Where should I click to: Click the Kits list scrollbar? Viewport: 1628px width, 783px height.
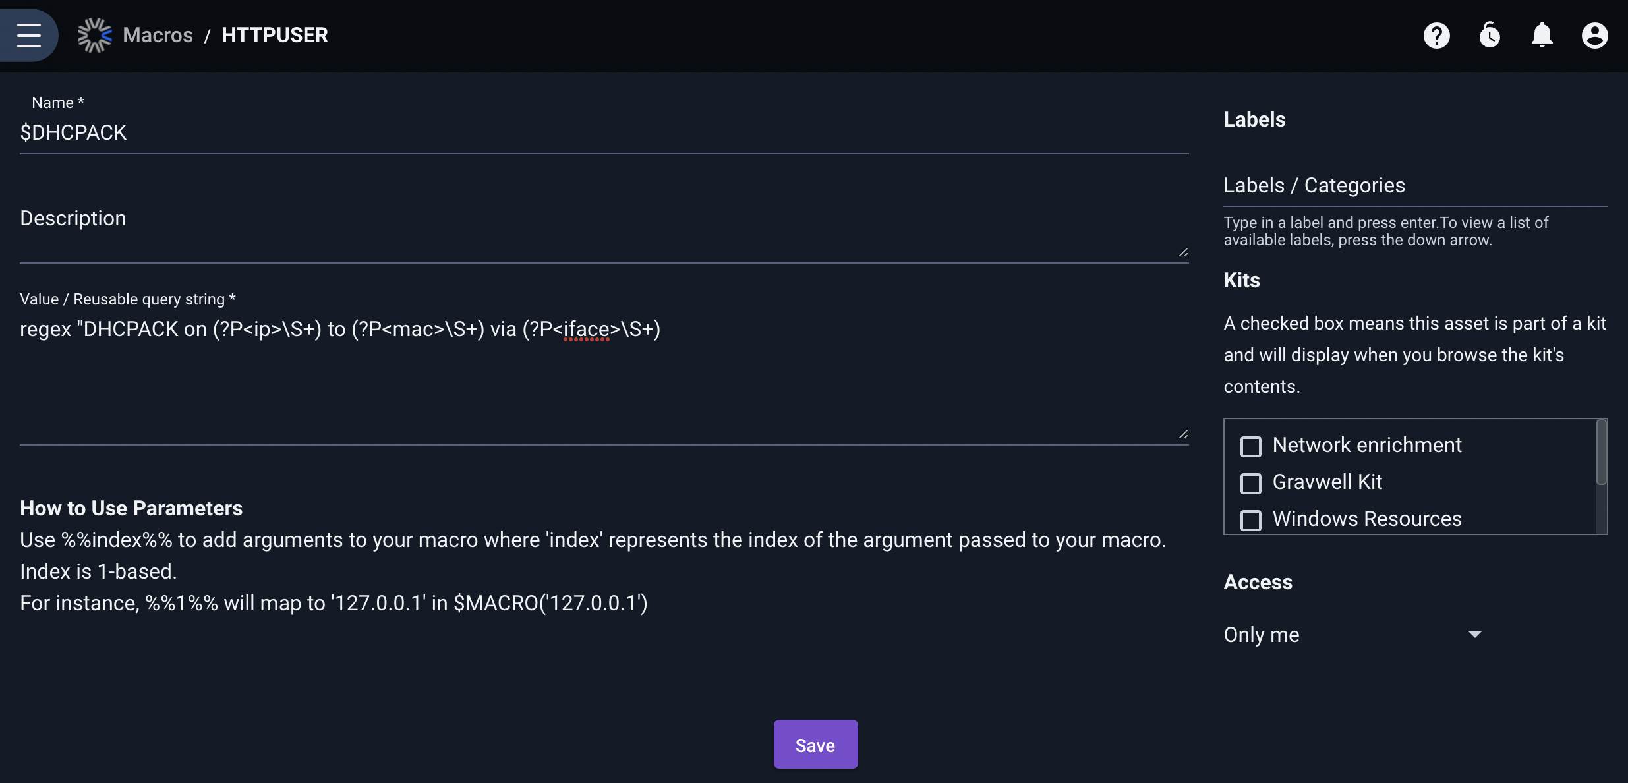pyautogui.click(x=1602, y=452)
